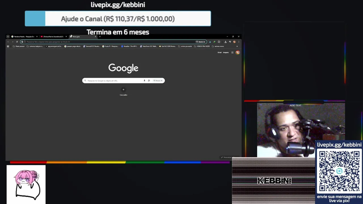The width and height of the screenshot is (363, 204).
Task: Click the pink-haired chibi avatar image
Action: pyautogui.click(x=26, y=184)
